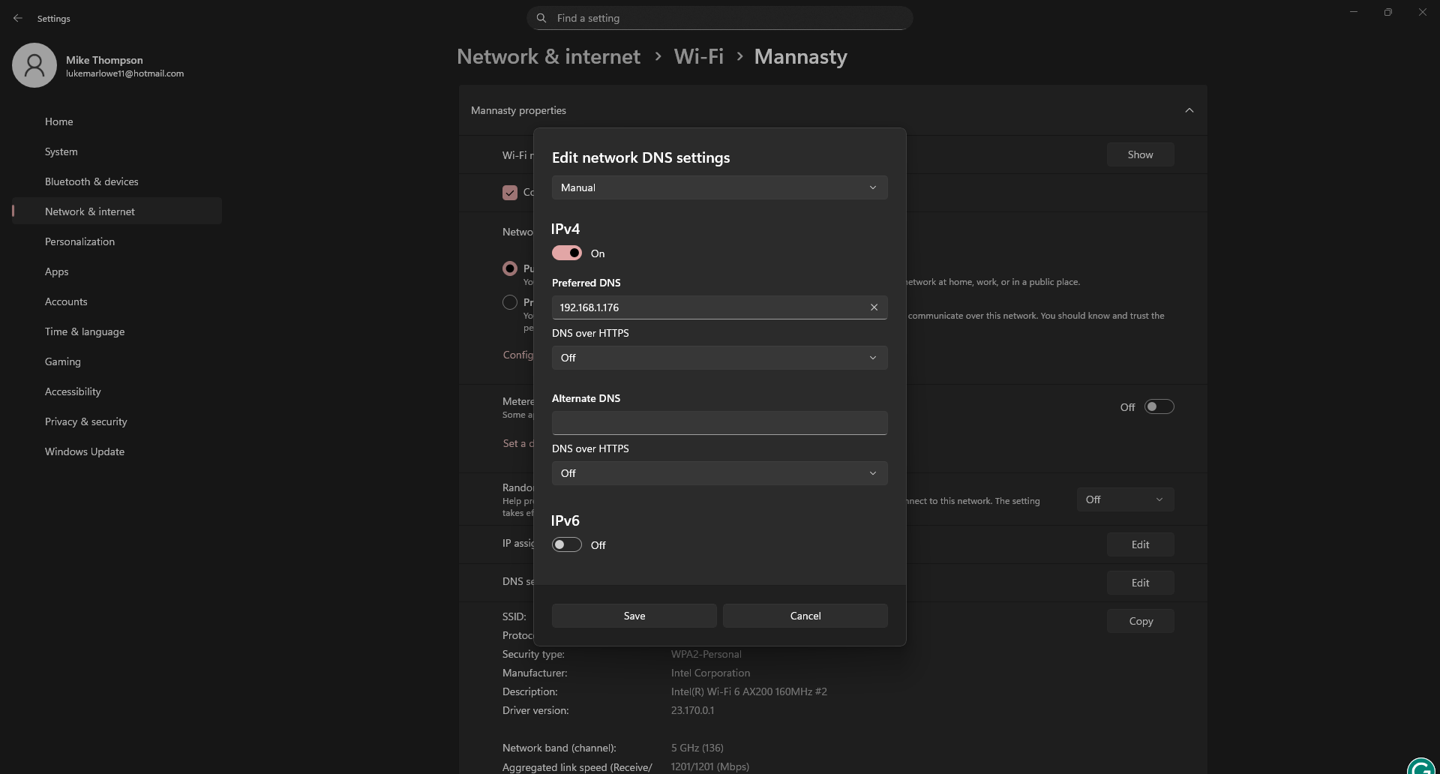Enable the metered connection toggle
Image resolution: width=1440 pixels, height=774 pixels.
coord(1159,406)
